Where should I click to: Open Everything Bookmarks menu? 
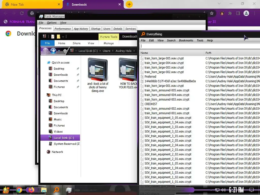tap(186, 40)
